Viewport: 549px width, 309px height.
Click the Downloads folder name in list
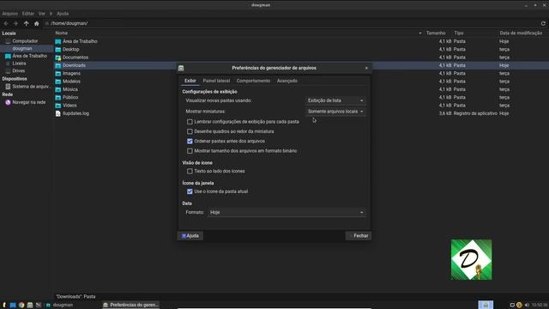tap(74, 65)
